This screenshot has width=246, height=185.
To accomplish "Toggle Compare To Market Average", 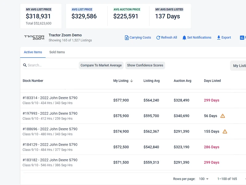I will point(101,65).
